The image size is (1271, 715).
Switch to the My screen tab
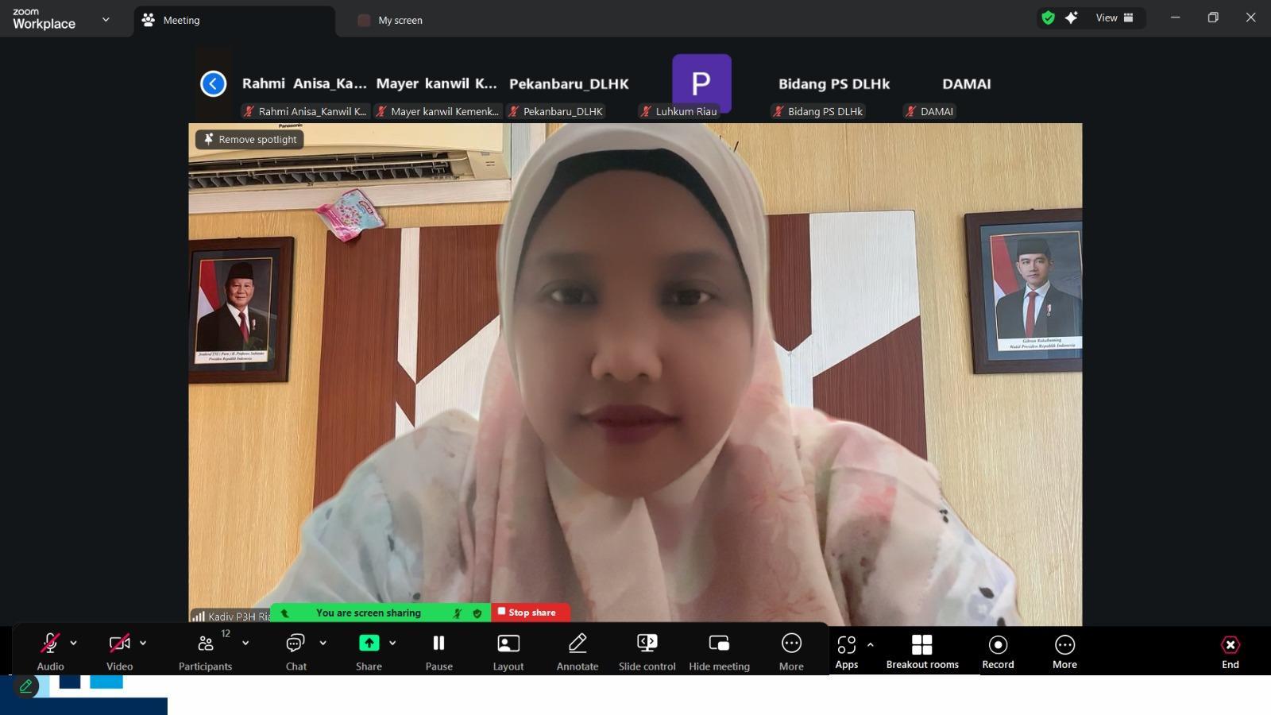click(400, 21)
